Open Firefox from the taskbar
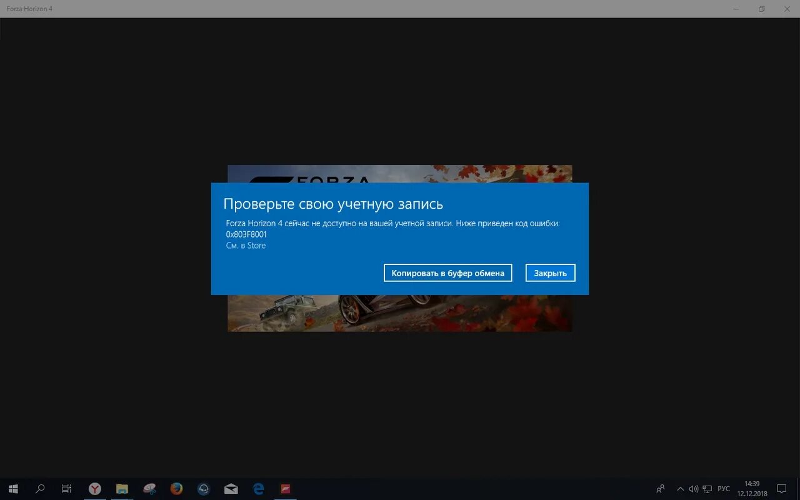Viewport: 800px width, 500px height. [x=176, y=489]
